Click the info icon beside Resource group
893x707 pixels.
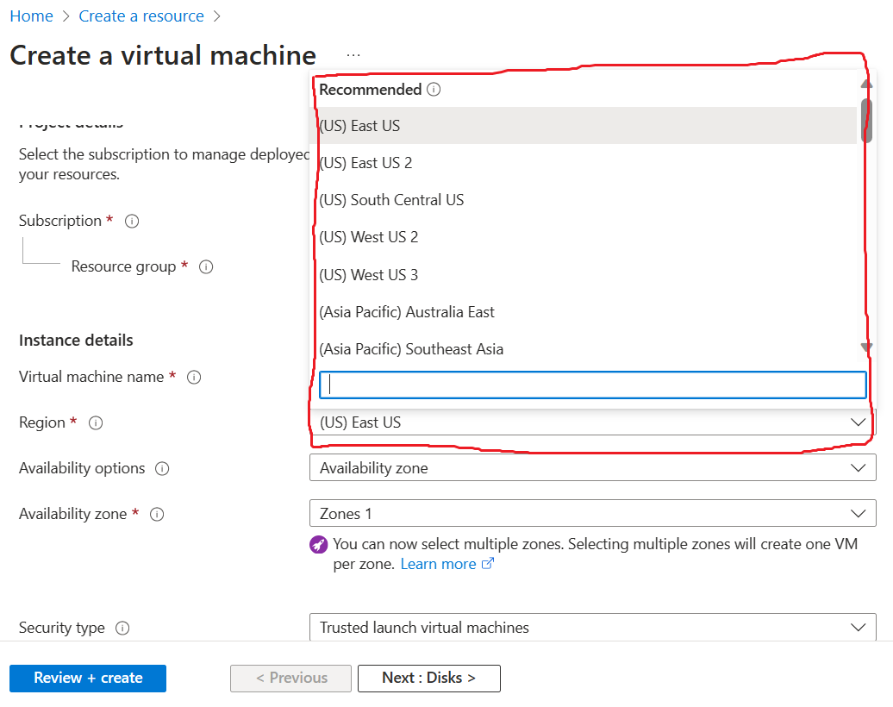(x=206, y=267)
